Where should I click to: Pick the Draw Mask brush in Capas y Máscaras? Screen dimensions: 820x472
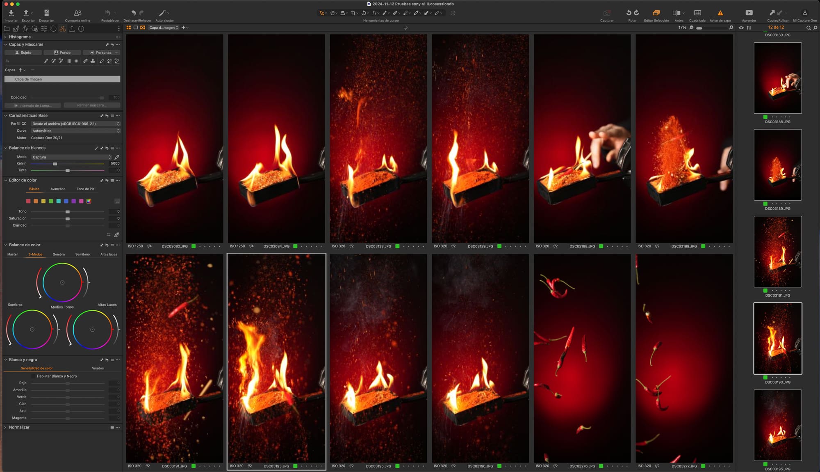[46, 61]
